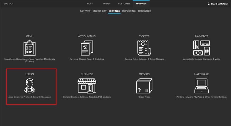Open the Customer tab
Screen dimensions: 231x126
pyautogui.click(x=124, y=4)
